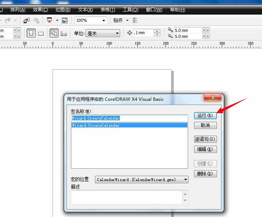Open the 文本(X) menu
The height and width of the screenshot is (217, 262).
point(85,10)
